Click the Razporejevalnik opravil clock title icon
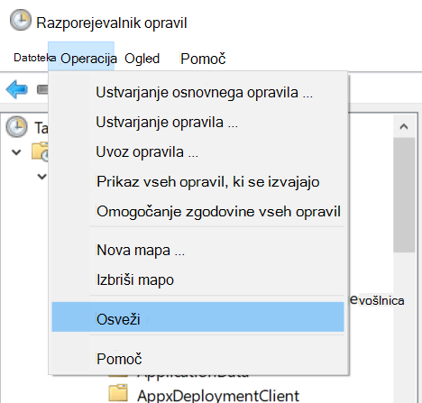The width and height of the screenshot is (422, 403). pos(21,20)
